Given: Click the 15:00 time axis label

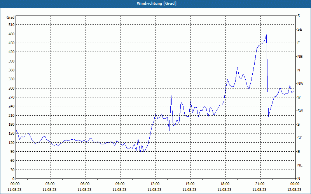Looking at the screenshot, I should tap(190, 184).
